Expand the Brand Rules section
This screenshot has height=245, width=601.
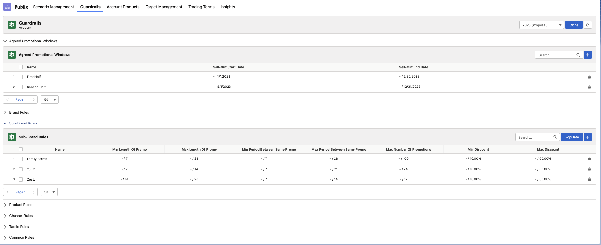tap(5, 112)
